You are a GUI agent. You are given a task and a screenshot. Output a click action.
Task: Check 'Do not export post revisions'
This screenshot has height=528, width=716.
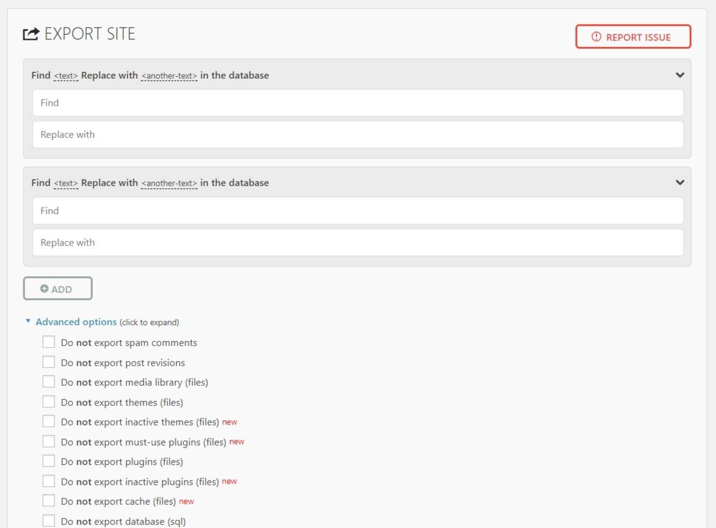point(49,361)
